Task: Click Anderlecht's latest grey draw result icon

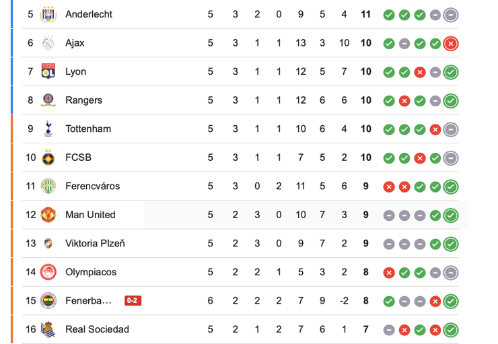Action: [x=451, y=14]
